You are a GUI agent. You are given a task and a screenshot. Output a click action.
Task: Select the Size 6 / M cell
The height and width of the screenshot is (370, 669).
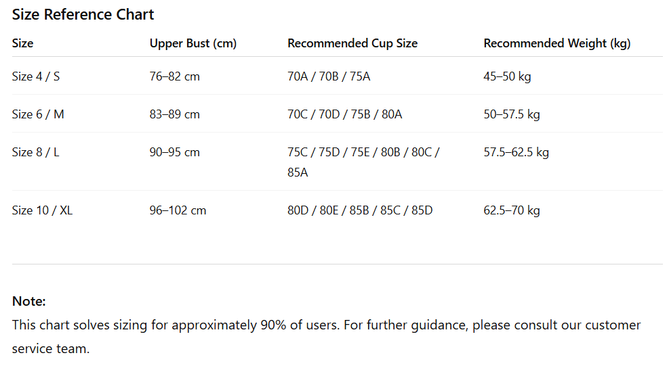click(38, 114)
